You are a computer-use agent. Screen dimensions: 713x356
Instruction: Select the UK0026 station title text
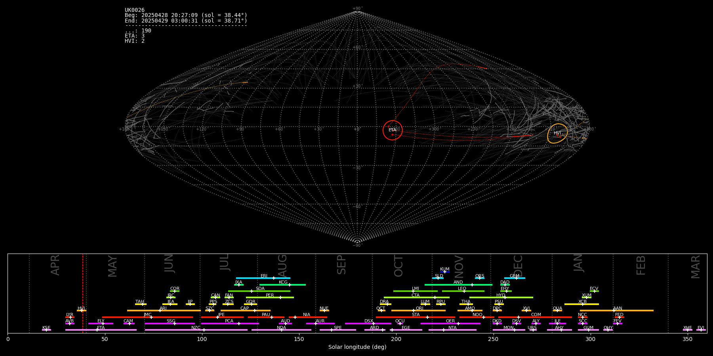[135, 10]
